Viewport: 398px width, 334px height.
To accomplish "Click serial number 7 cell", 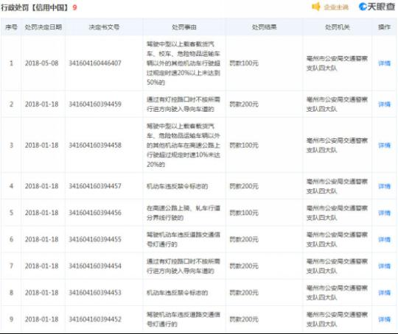I will click(x=11, y=266).
